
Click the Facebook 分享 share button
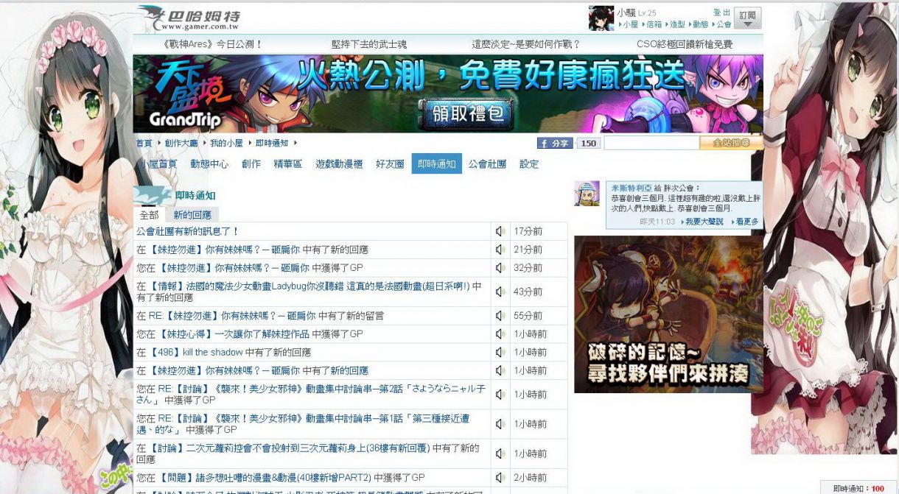pyautogui.click(x=555, y=144)
